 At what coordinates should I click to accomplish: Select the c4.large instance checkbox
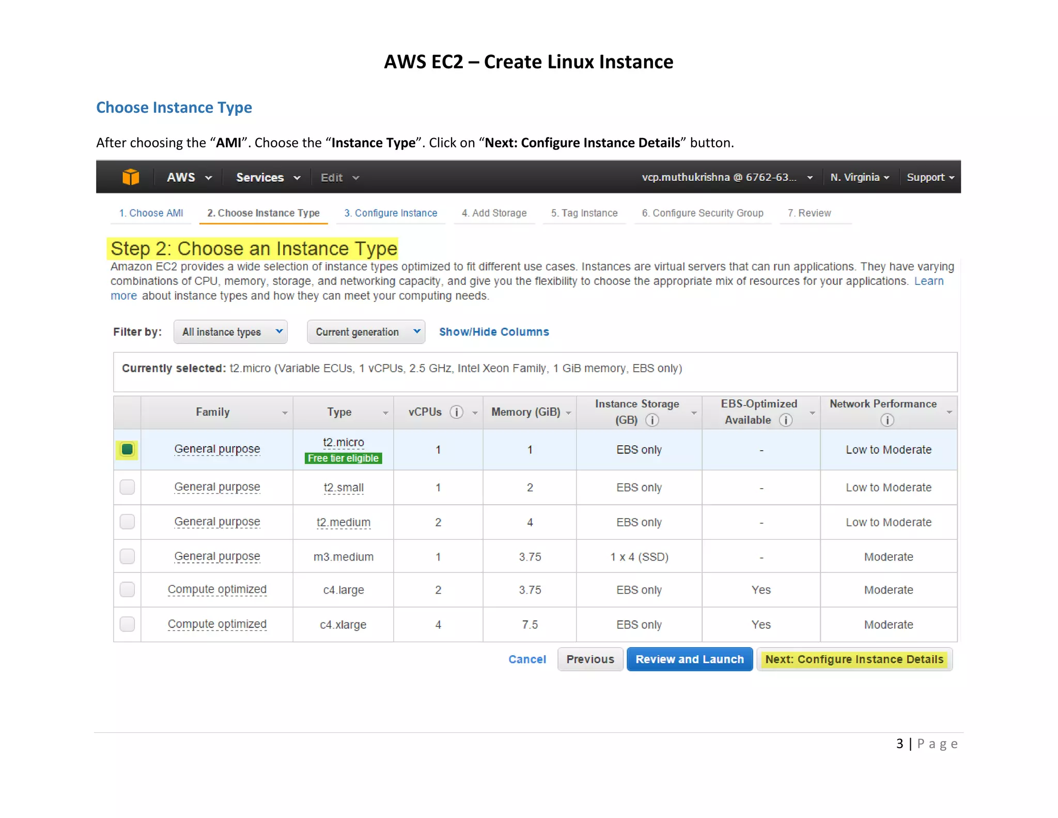click(127, 589)
